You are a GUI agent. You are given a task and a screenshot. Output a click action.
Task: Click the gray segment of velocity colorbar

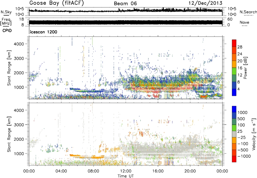coord(234,134)
